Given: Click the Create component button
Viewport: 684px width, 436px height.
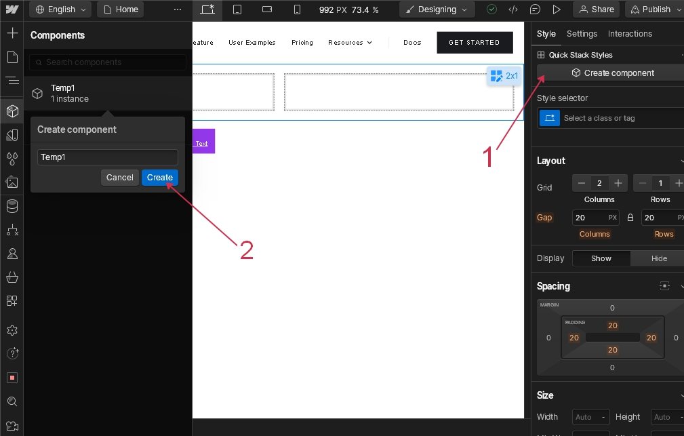Looking at the screenshot, I should (x=612, y=73).
